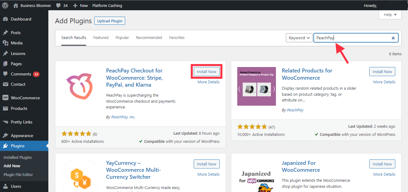
Task: Click the WordPress logo in admin bar
Action: (x=5, y=5)
